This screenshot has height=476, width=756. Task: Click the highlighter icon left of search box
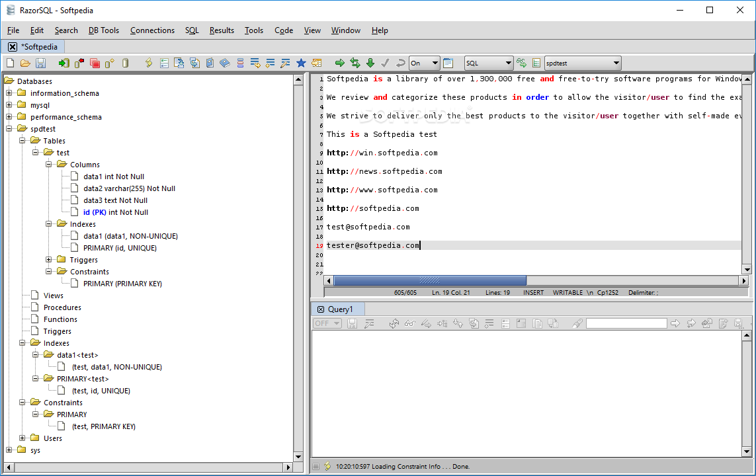pyautogui.click(x=577, y=324)
